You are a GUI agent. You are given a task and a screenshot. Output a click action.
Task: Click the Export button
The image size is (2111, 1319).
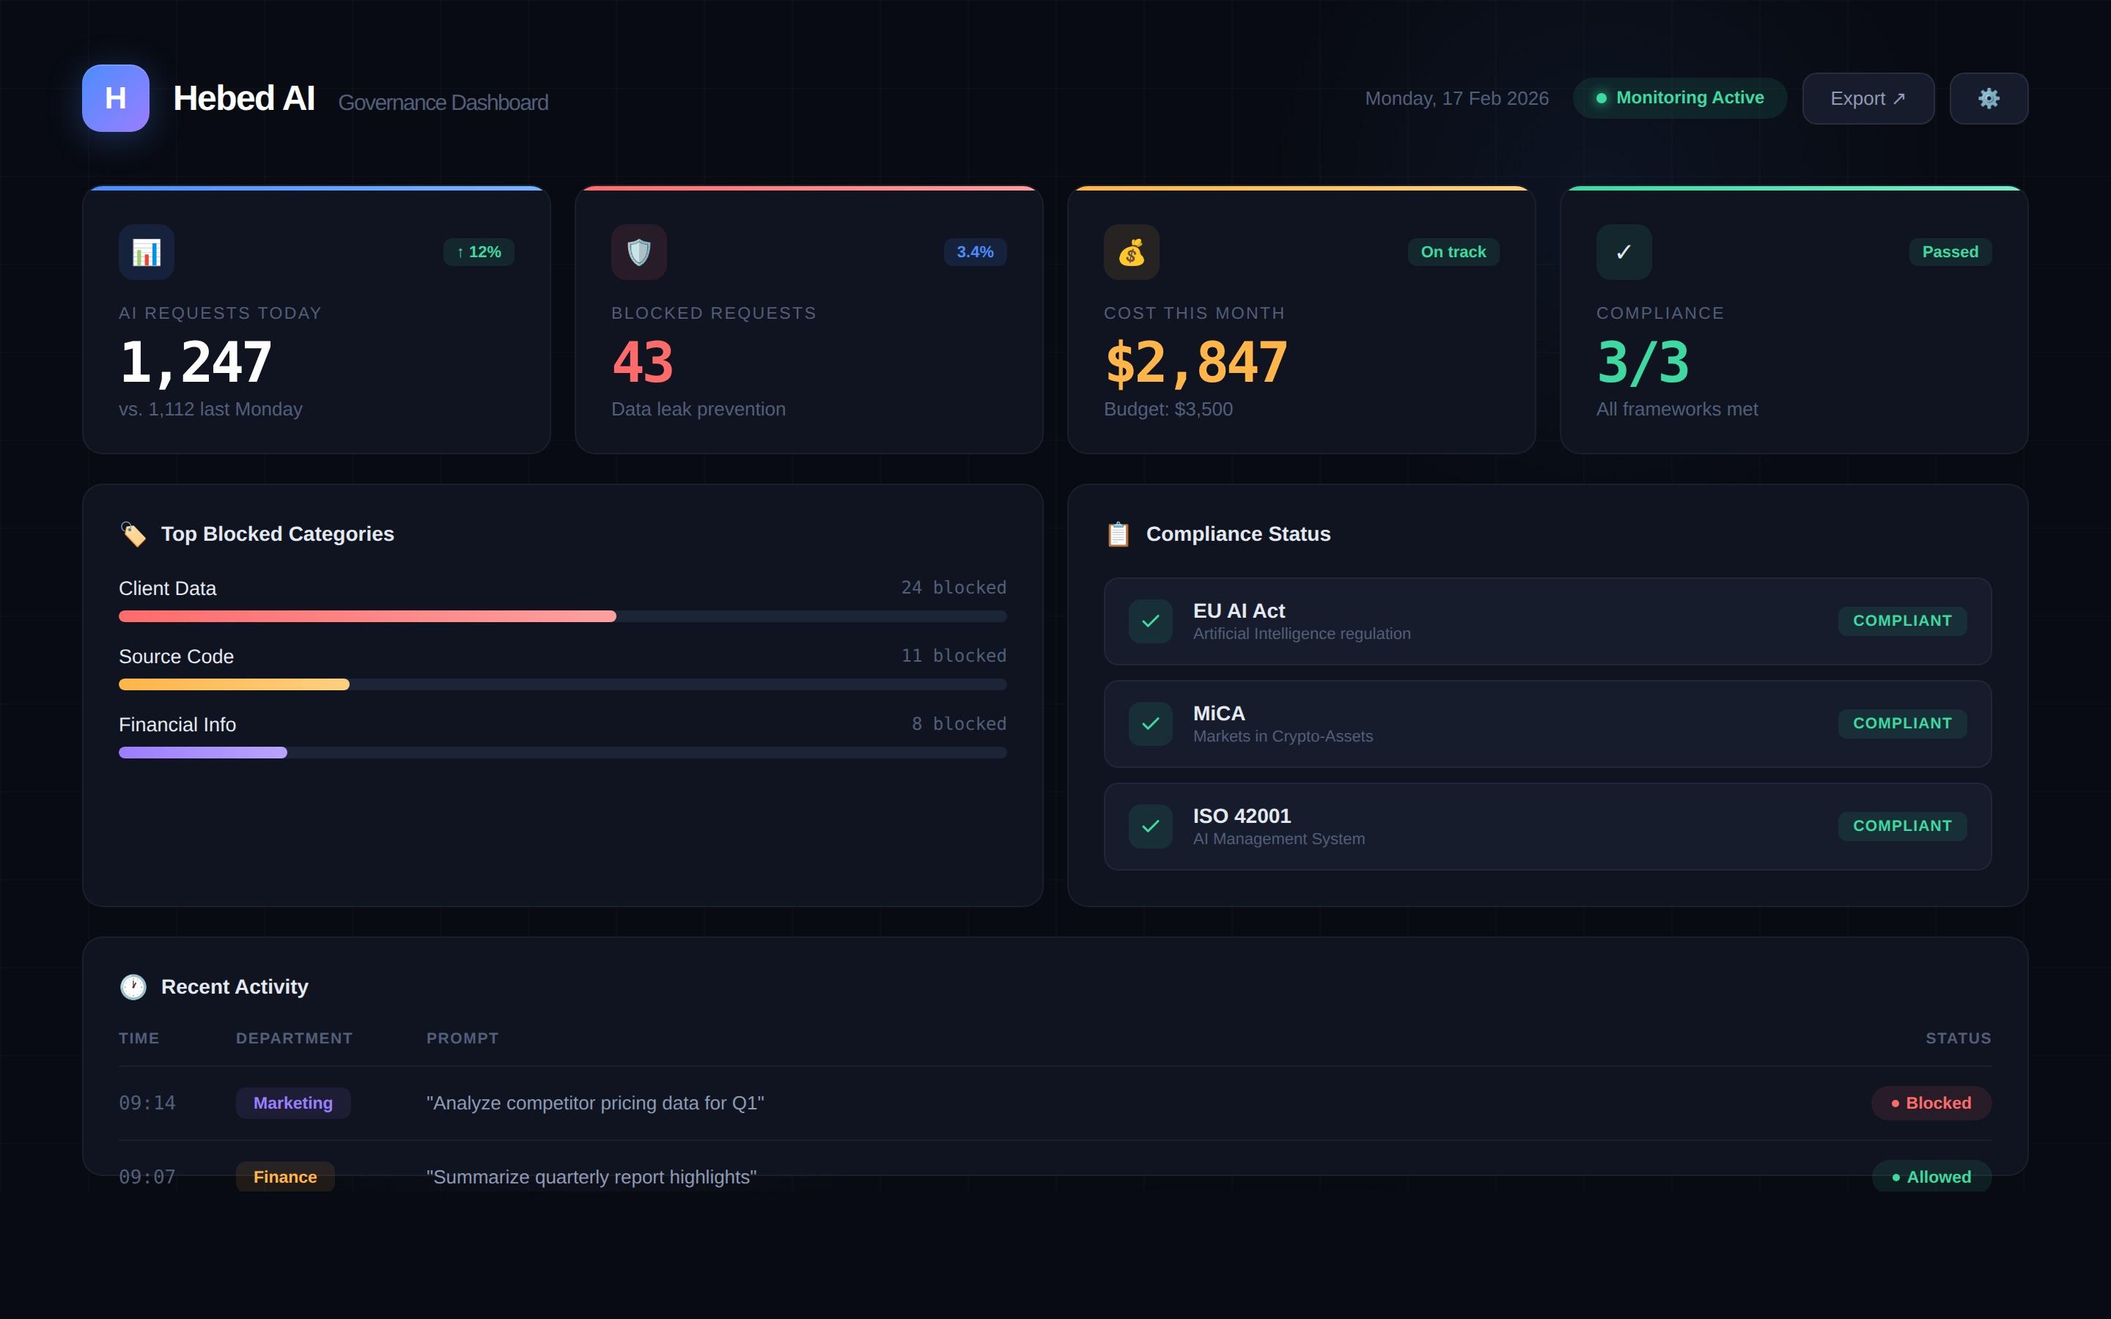point(1867,97)
